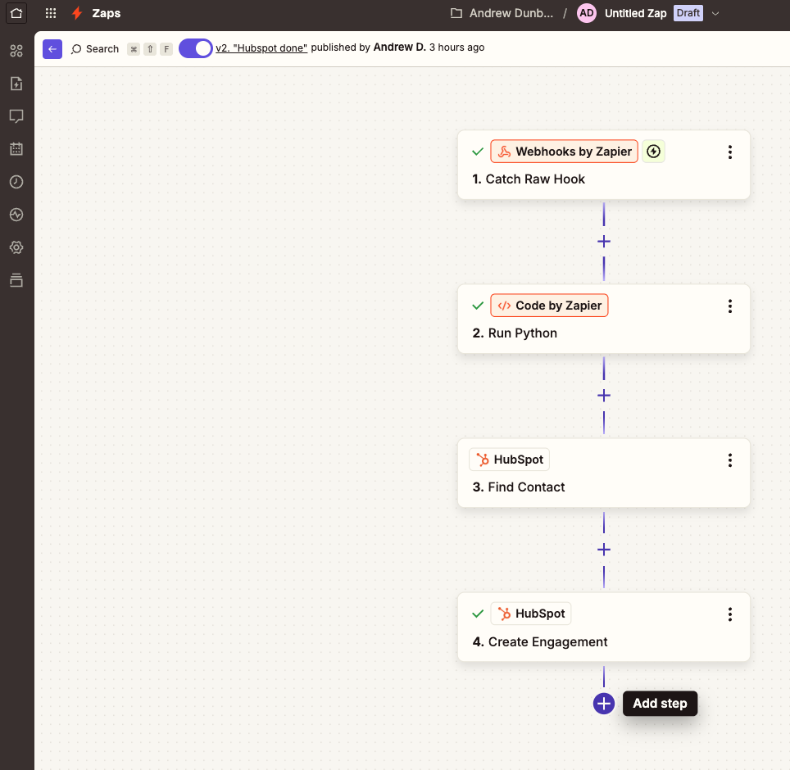790x770 pixels.
Task: Open three-dot menu on Run Python step
Action: [x=729, y=306]
